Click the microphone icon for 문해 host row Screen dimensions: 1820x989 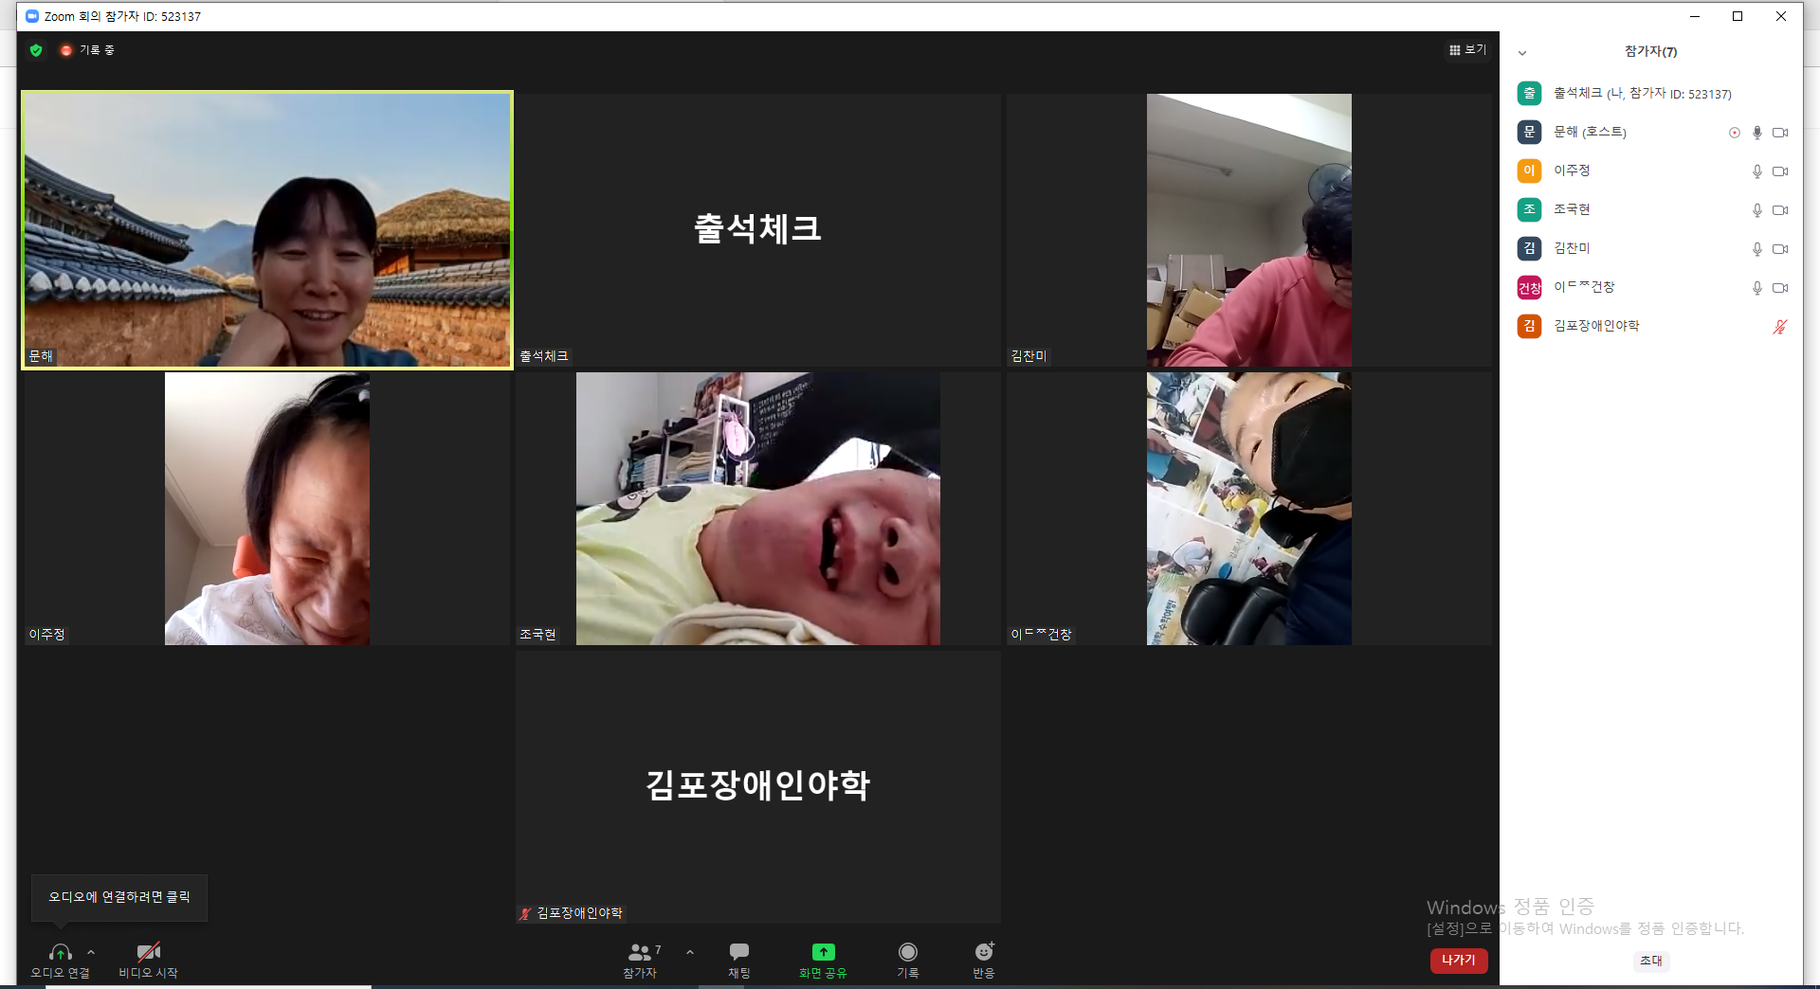click(1756, 133)
